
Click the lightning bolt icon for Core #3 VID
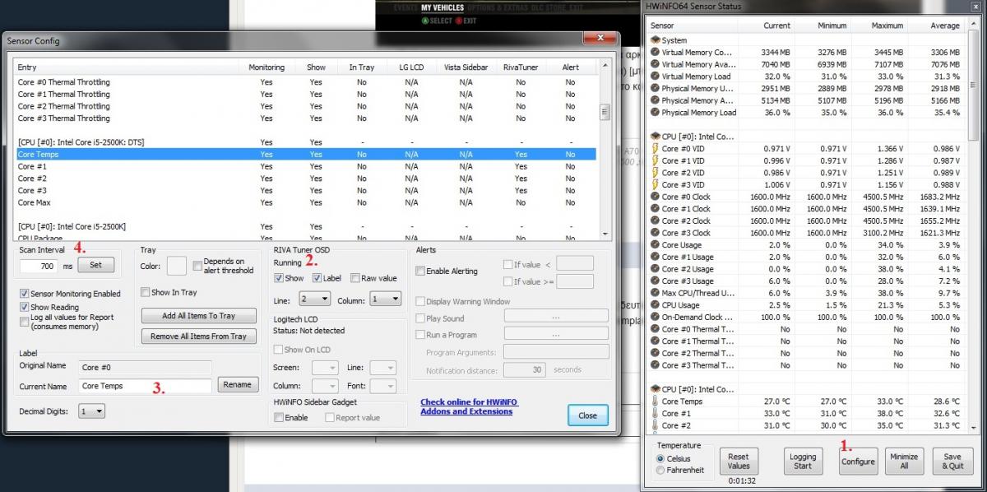655,184
